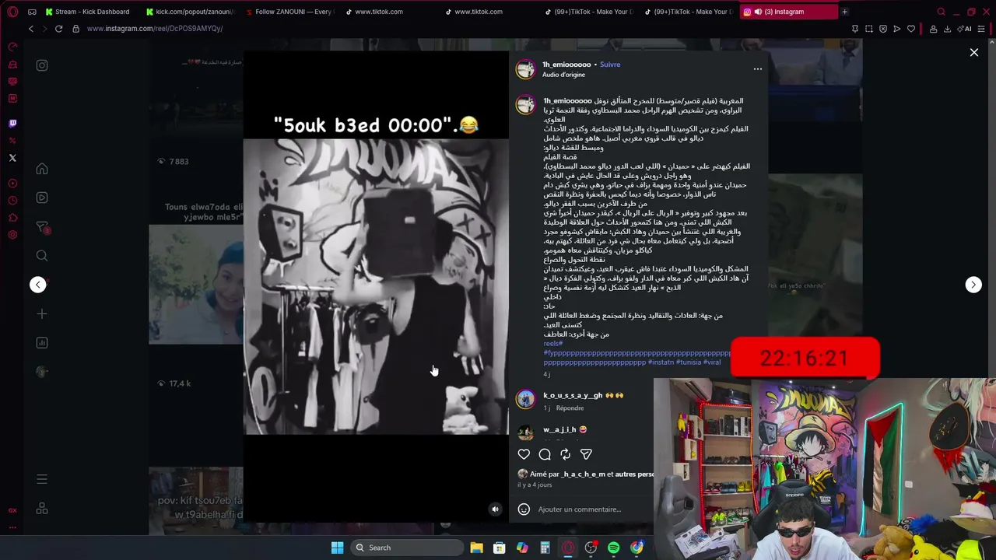The image size is (996, 560).
Task: Reply to k.o.u.s.s.a.y_gh's comment with Répondre
Action: (570, 408)
